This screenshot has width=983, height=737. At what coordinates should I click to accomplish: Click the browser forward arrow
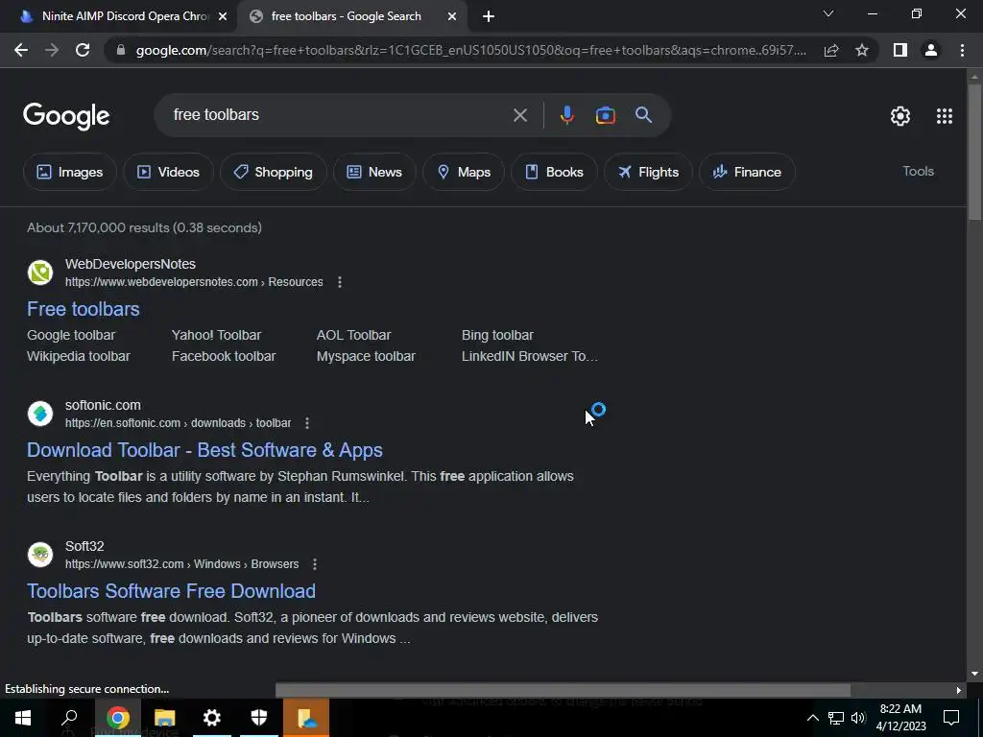52,50
